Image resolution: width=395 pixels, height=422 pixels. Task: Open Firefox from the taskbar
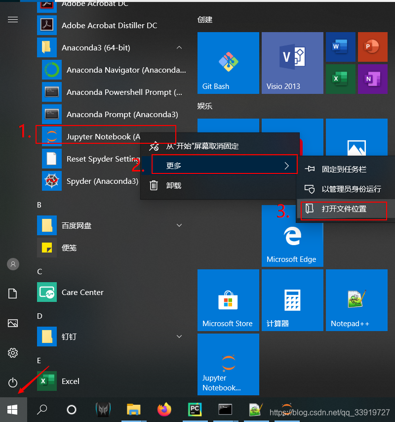(x=164, y=410)
